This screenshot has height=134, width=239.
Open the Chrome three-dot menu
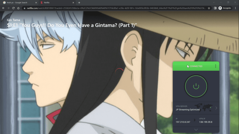236,8
